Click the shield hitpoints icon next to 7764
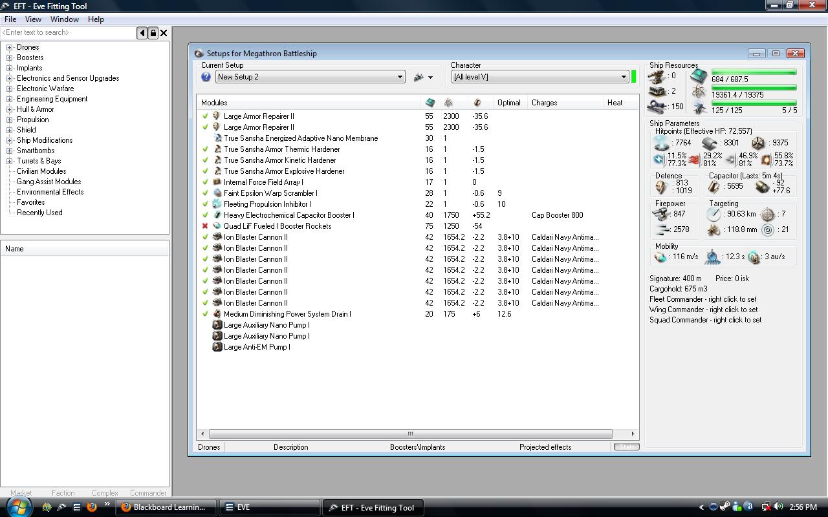Screen dimensions: 828x517 (661, 143)
